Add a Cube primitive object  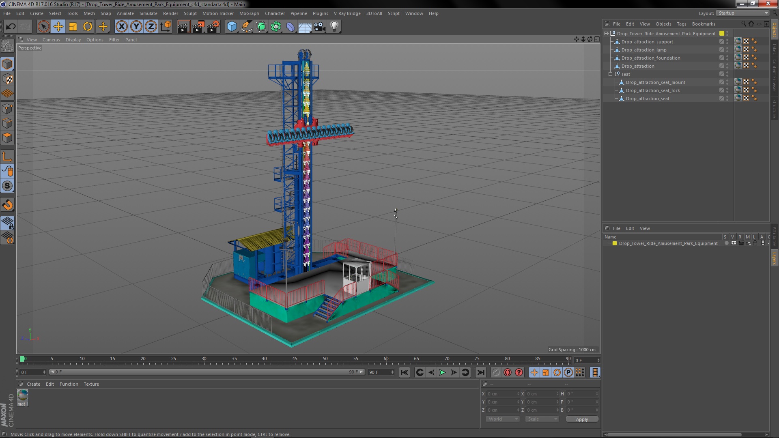[x=232, y=27]
